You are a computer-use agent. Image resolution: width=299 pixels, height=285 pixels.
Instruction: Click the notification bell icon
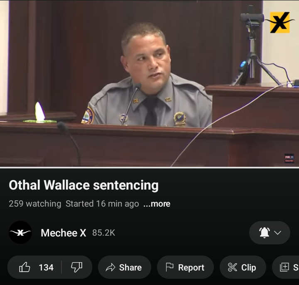click(x=264, y=233)
